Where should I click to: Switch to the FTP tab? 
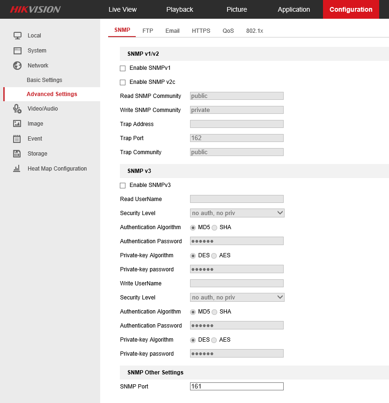pyautogui.click(x=147, y=31)
